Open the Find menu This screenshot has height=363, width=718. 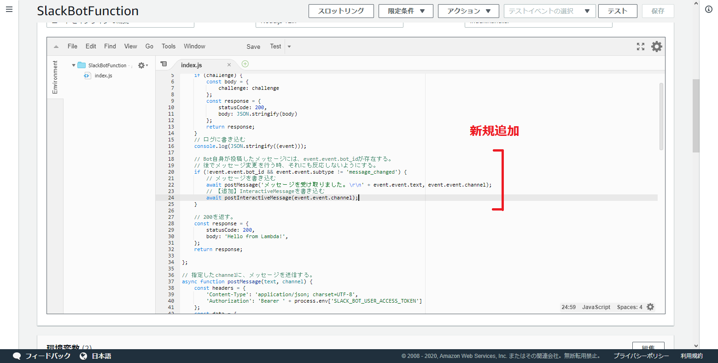[110, 47]
